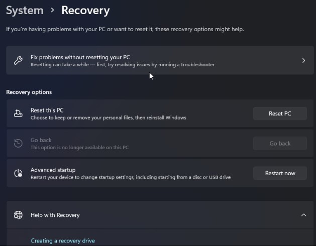Click the greyed-out Go back button
This screenshot has width=316, height=247.
pyautogui.click(x=280, y=144)
